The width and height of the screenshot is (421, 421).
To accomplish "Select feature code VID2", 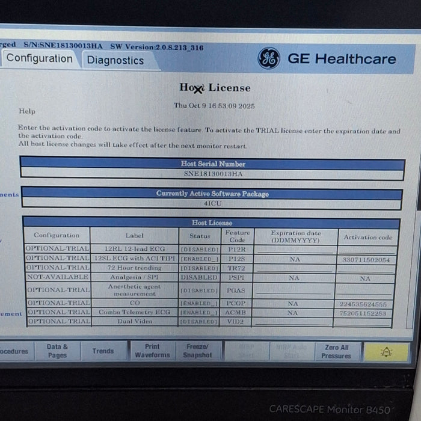I will point(235,321).
